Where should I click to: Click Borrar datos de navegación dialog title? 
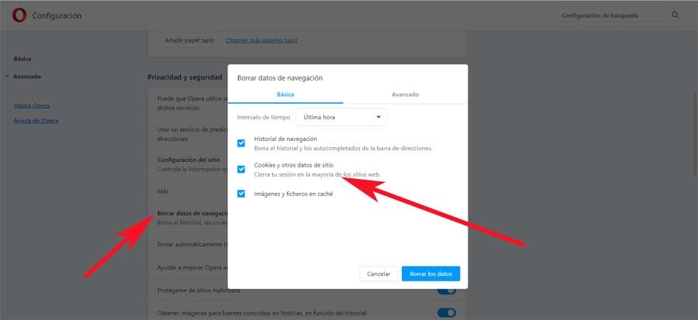point(279,77)
